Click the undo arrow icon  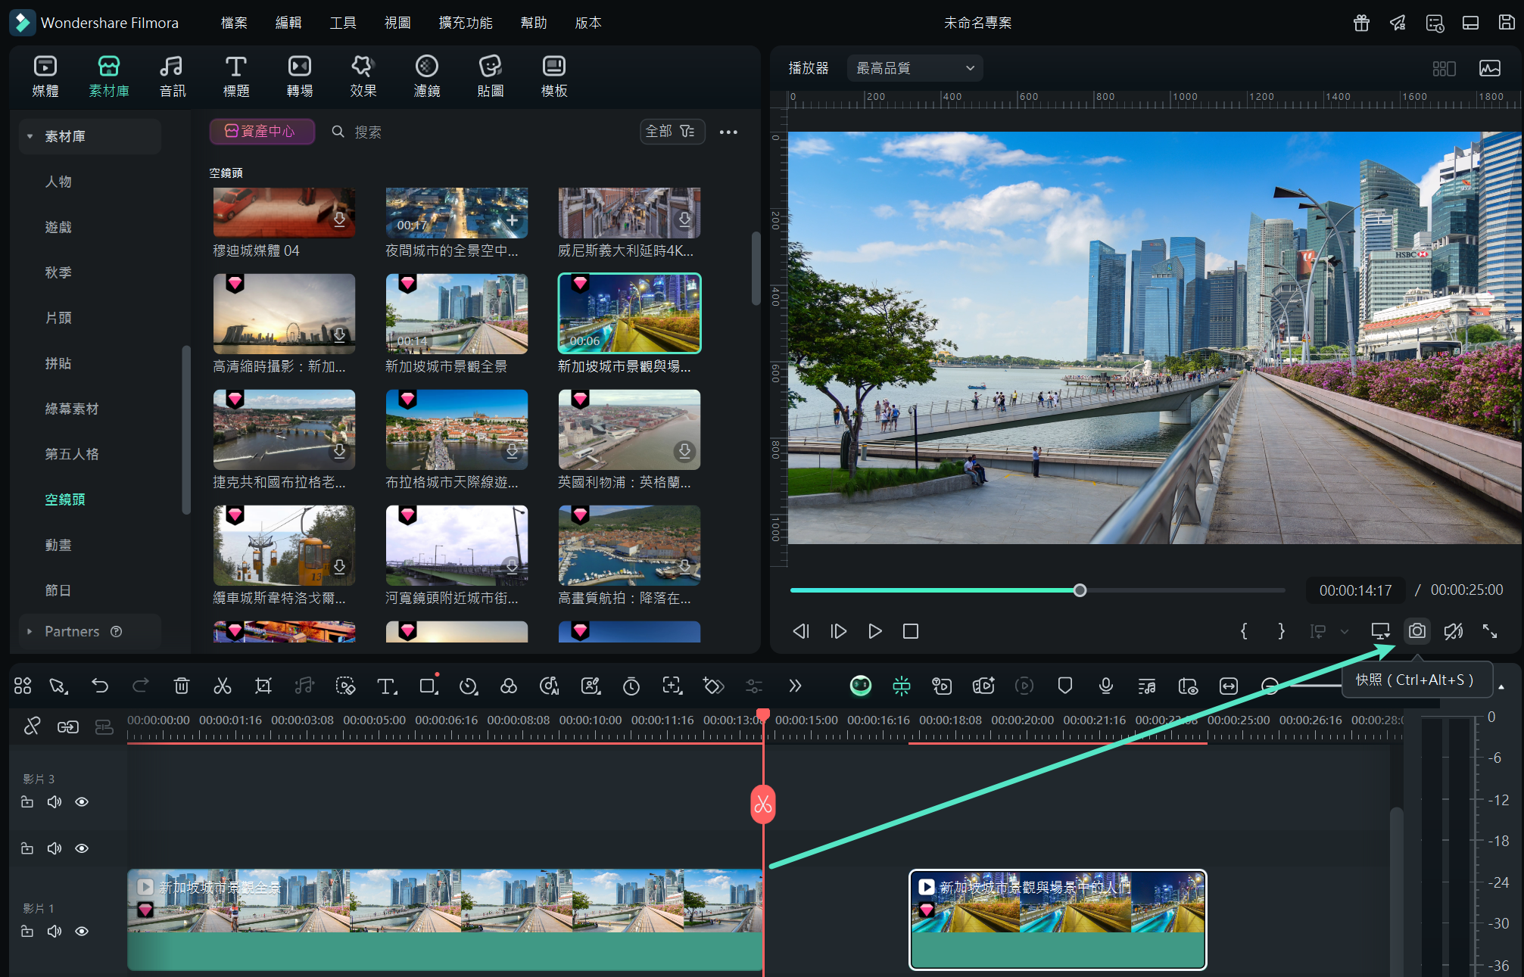[100, 686]
